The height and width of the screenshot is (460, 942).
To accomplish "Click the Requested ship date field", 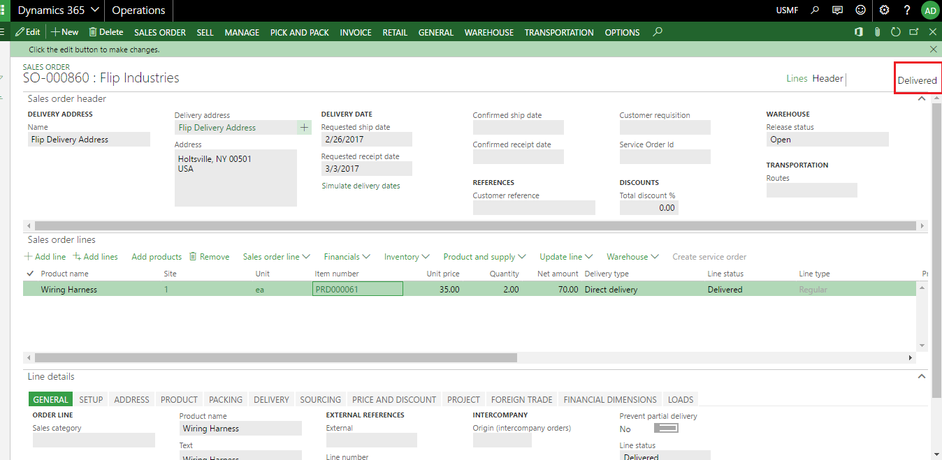I will pos(366,140).
